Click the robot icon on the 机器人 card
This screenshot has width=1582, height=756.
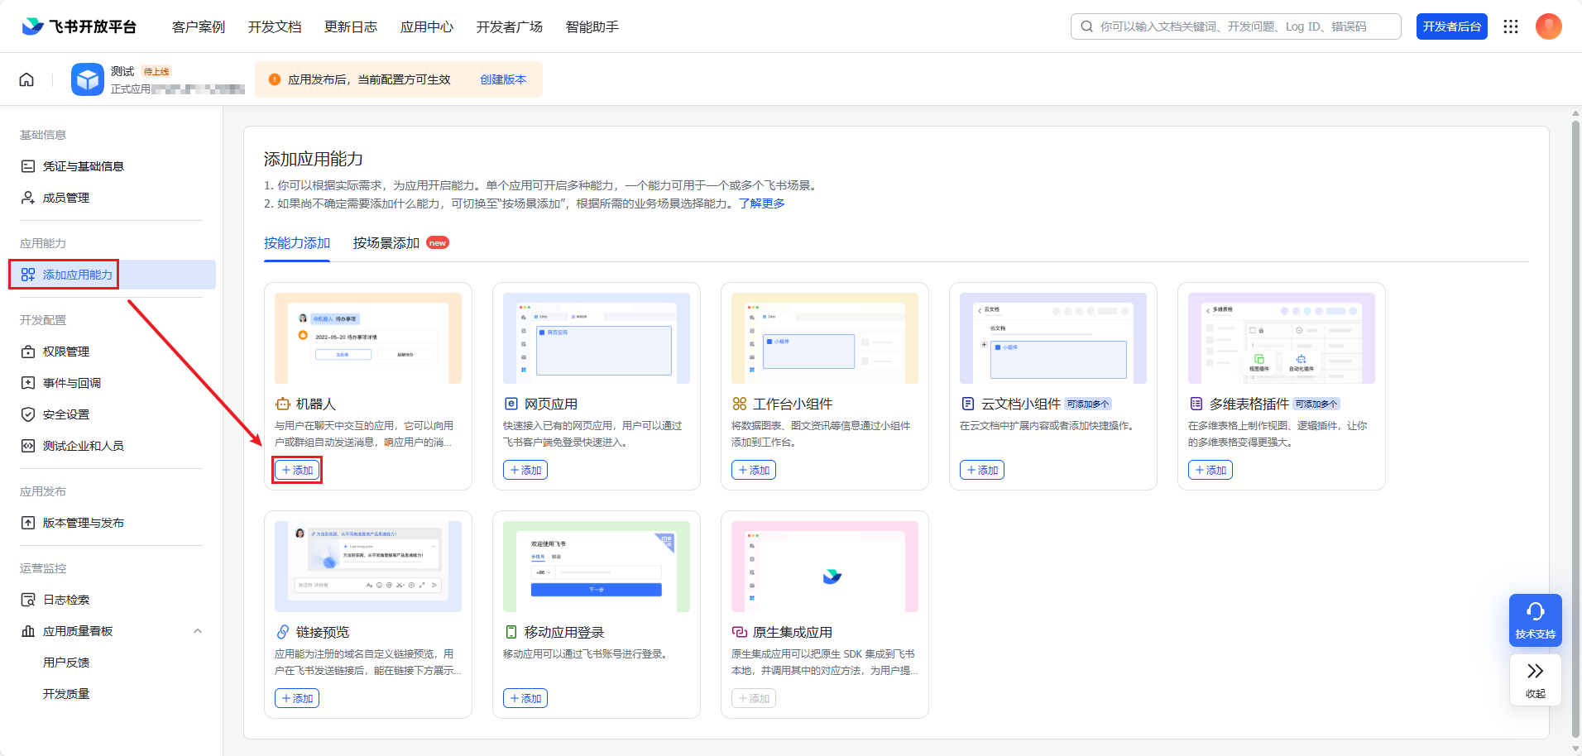tap(280, 404)
